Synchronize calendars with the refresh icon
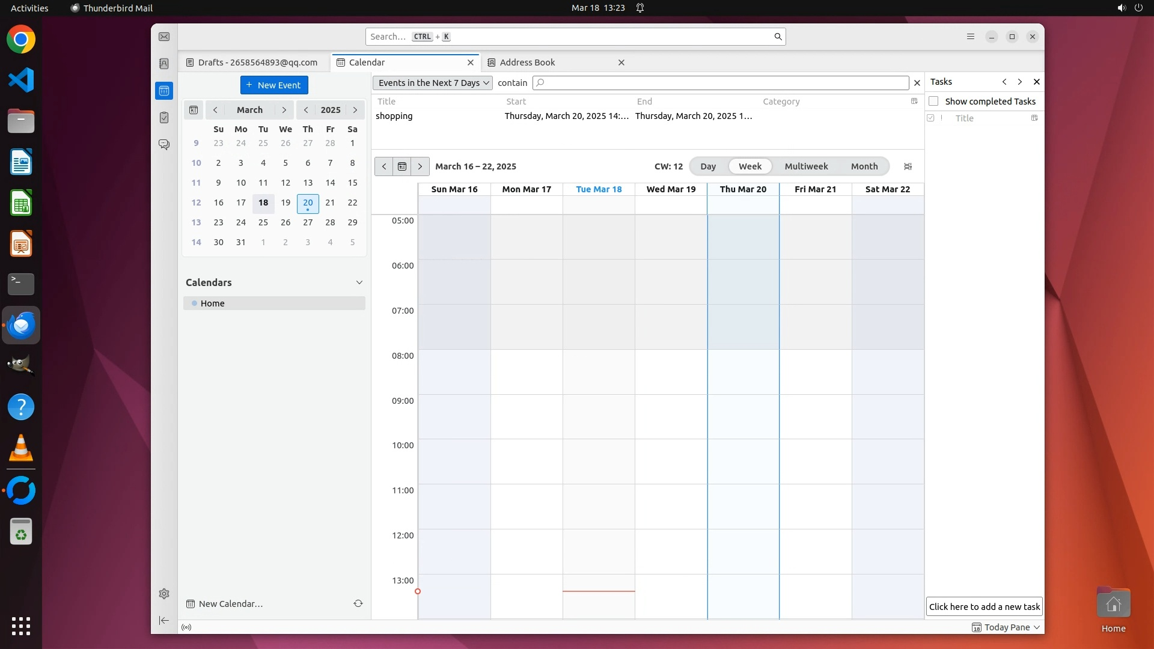Image resolution: width=1154 pixels, height=649 pixels. pyautogui.click(x=358, y=603)
